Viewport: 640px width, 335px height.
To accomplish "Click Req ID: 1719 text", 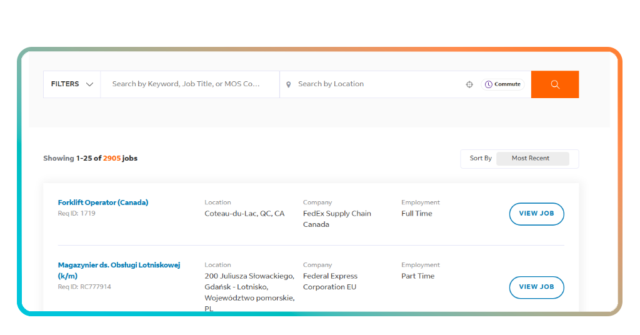I will pos(77,213).
